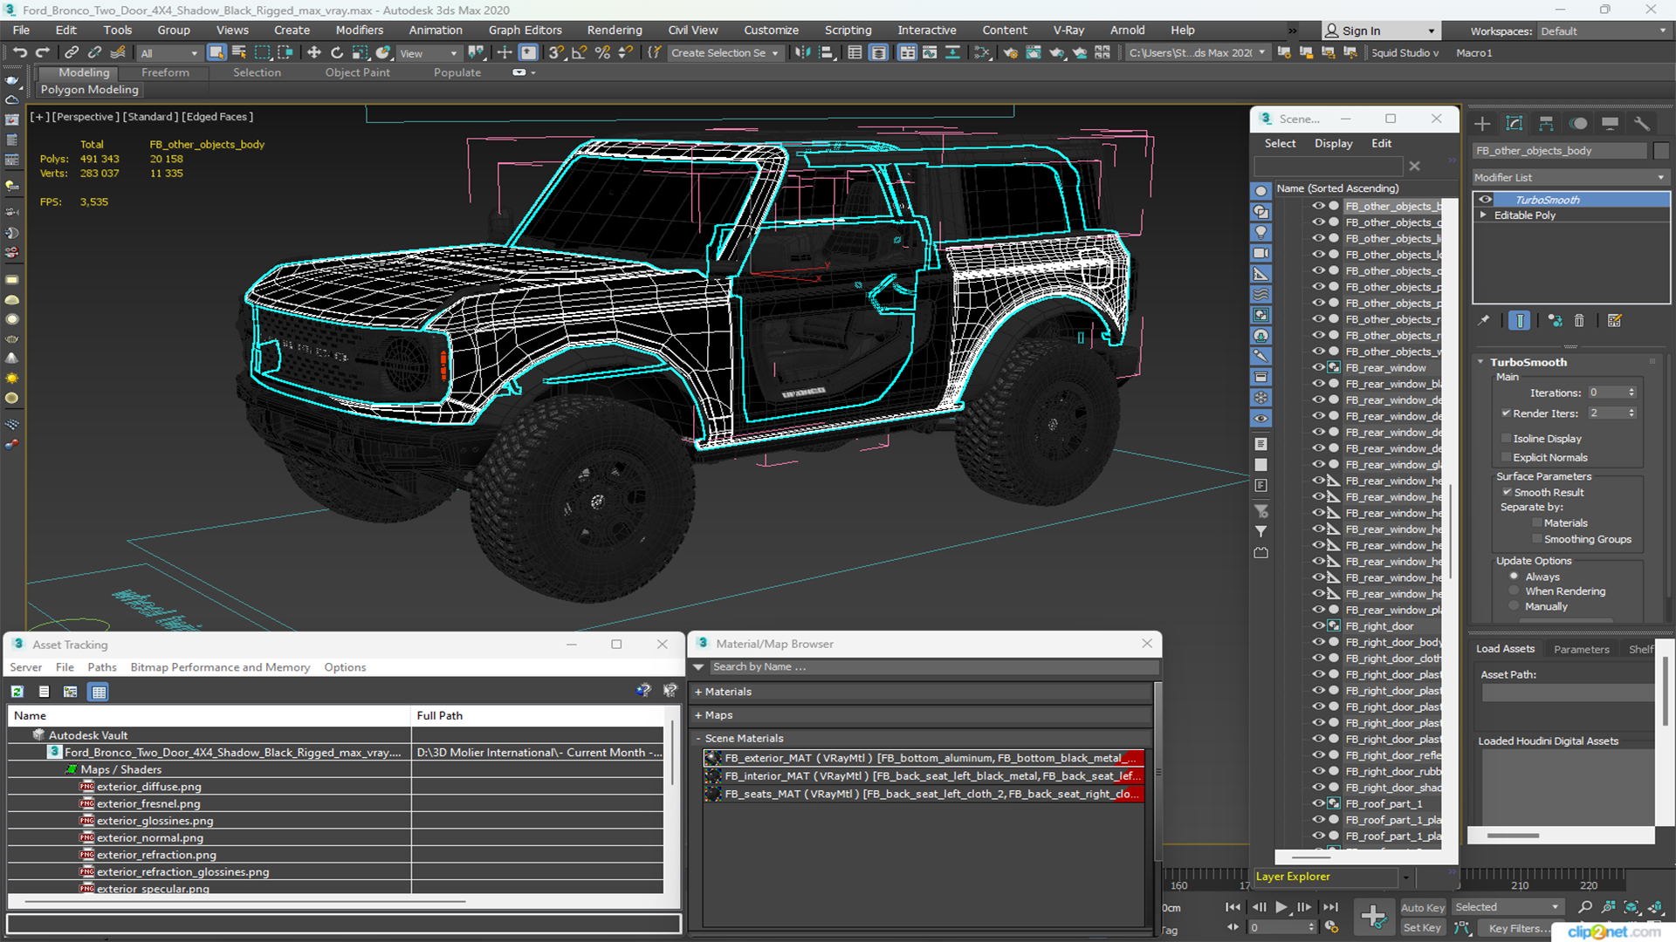This screenshot has height=942, width=1676.
Task: Click the Pin Stack icon
Action: (1484, 321)
